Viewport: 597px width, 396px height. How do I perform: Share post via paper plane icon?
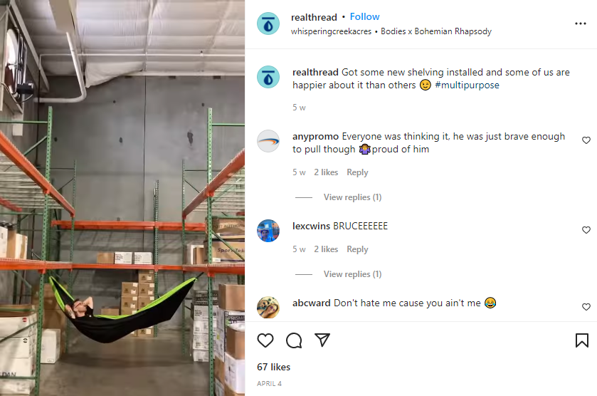tap(322, 340)
